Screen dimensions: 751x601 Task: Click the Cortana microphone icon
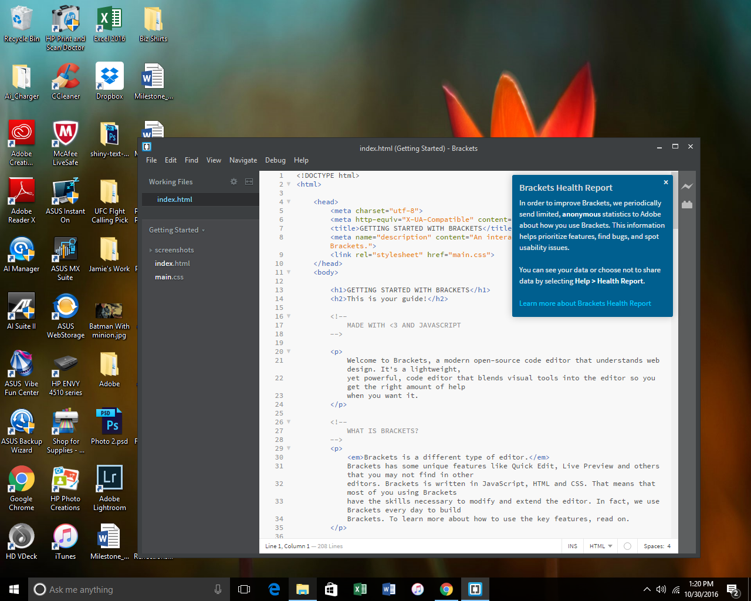click(218, 589)
